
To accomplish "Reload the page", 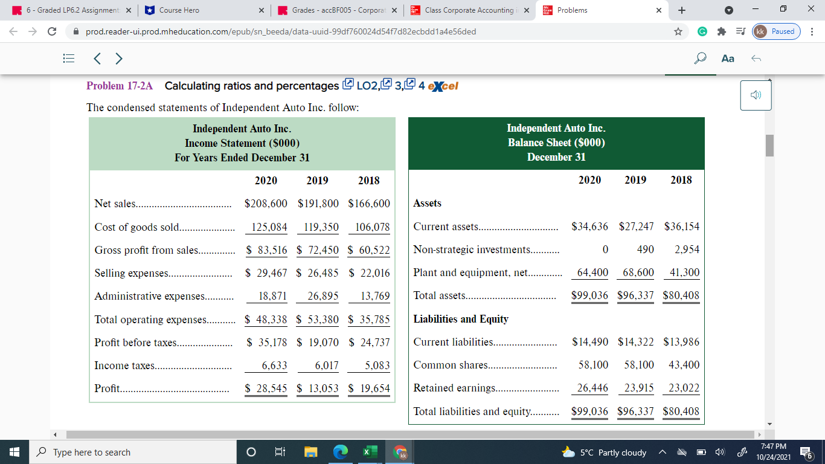I will [x=53, y=31].
